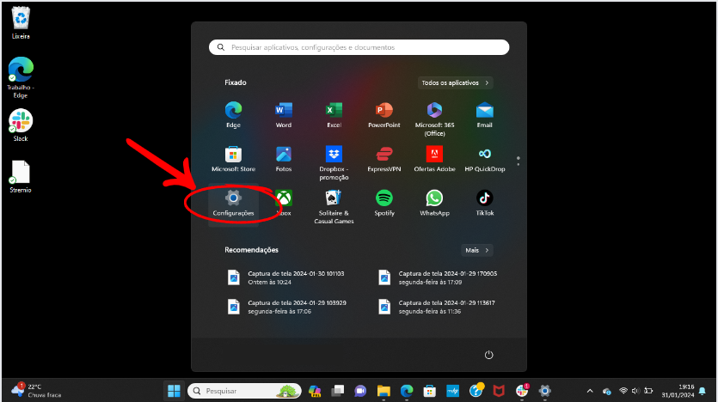Launch ExpressVPN from Start menu
718x402 pixels.
[384, 159]
